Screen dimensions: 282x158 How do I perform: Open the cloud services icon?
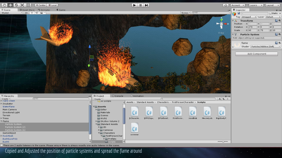pos(226,5)
